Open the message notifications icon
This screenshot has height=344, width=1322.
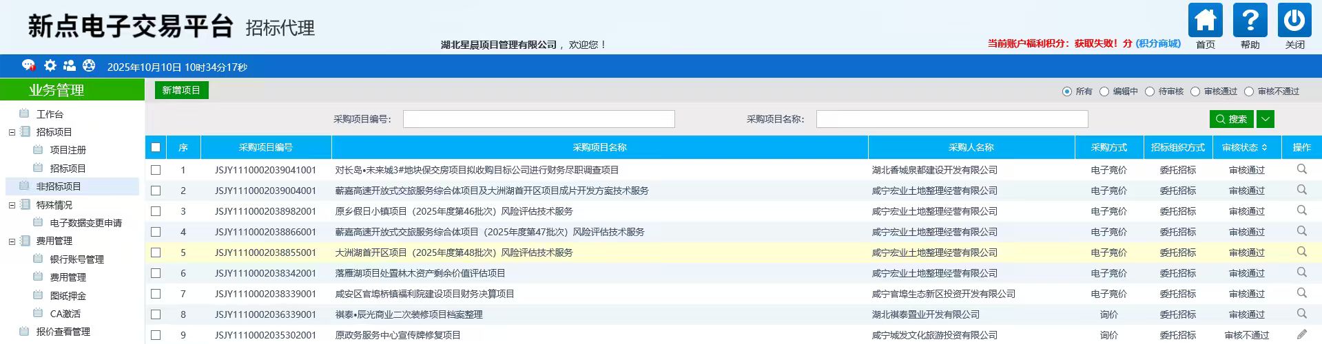28,65
